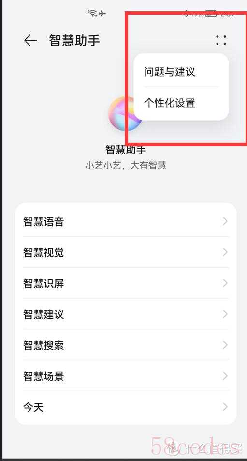Expand 智慧搜索 chevron arrow
The image size is (247, 461).
tap(225, 345)
